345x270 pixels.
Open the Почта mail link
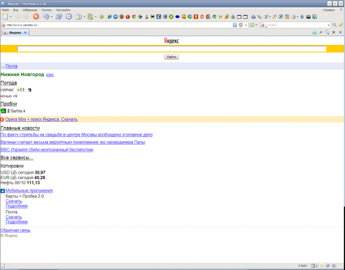pos(11,66)
